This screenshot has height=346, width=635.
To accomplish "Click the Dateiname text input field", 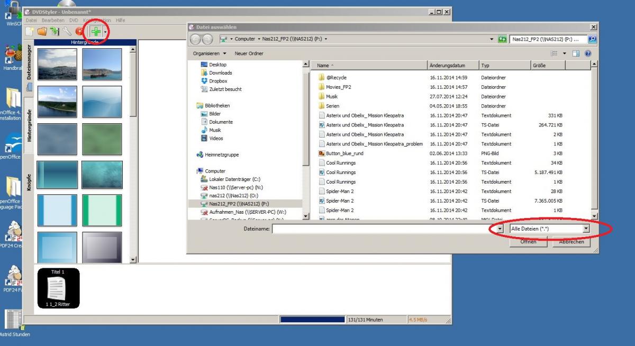I will pos(381,229).
